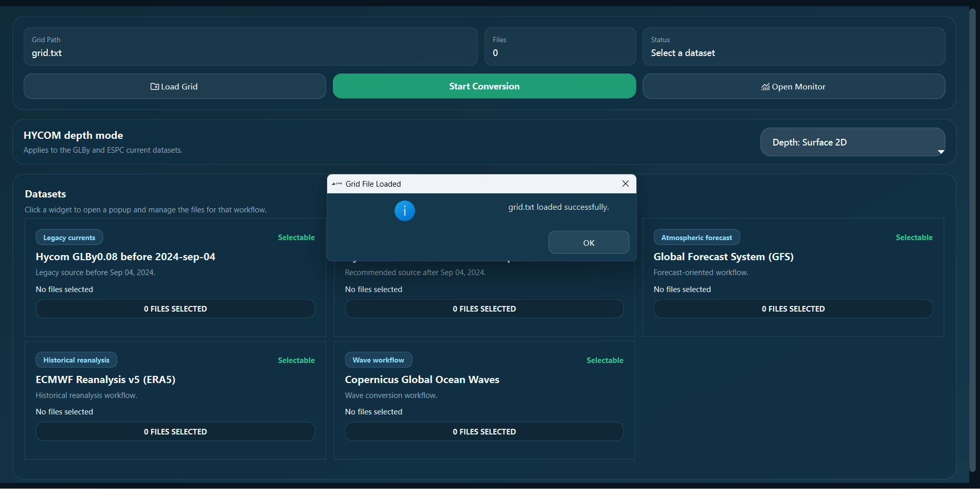This screenshot has height=489, width=980.
Task: Click 0 FILES SELECTED under Copernicus Global Ocean Waves
Action: pyautogui.click(x=484, y=431)
